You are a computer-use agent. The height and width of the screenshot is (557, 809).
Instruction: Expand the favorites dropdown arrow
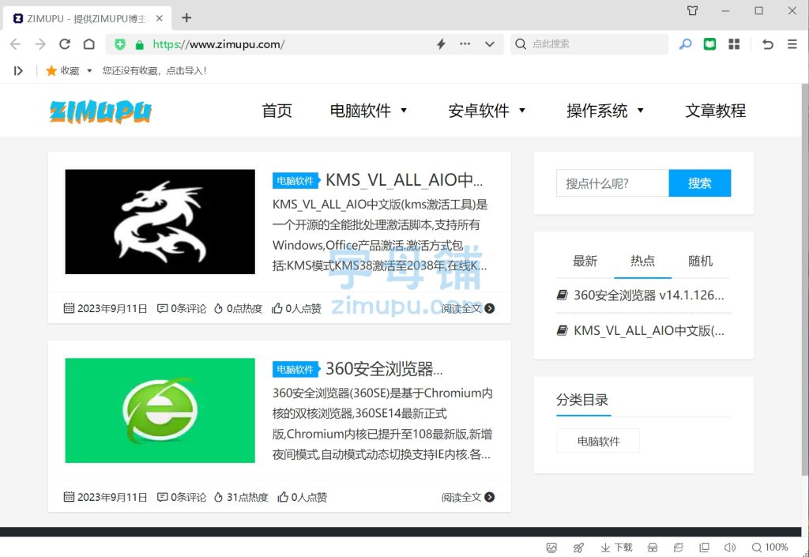89,70
